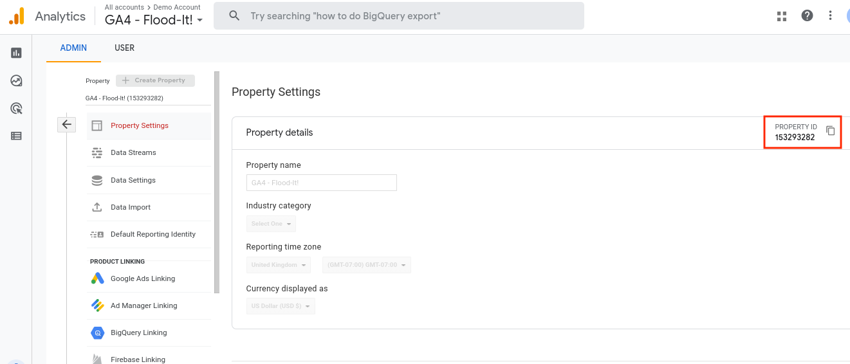Click the Google Ads logo icon
The width and height of the screenshot is (850, 364).
pos(97,278)
